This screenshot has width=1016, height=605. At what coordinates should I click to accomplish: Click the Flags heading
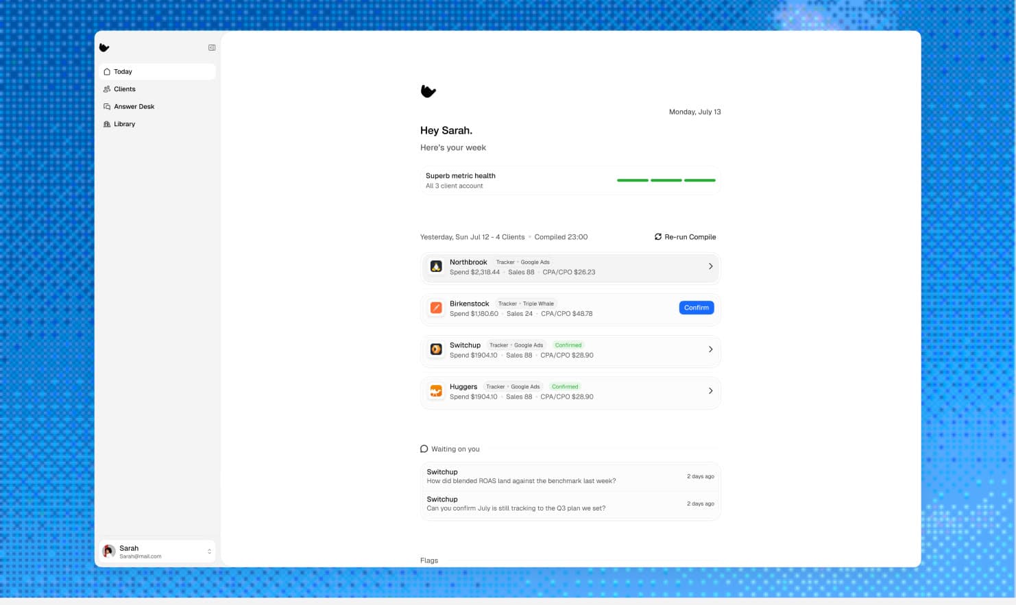(429, 560)
